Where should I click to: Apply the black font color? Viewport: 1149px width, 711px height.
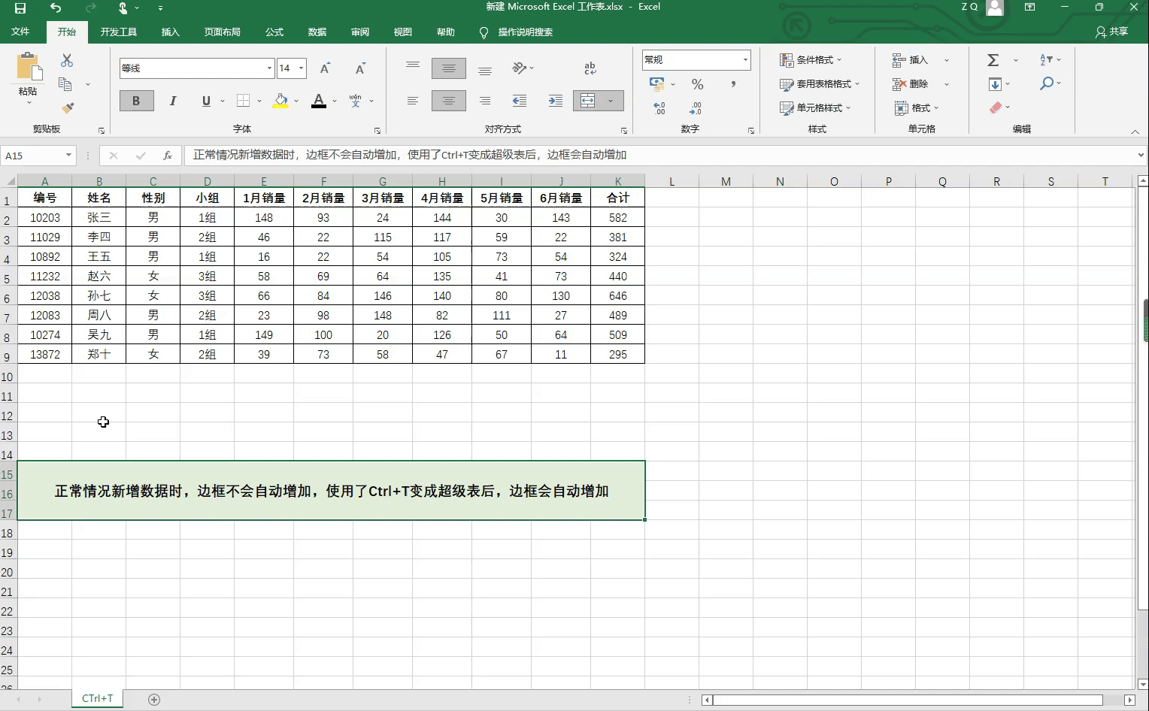click(319, 101)
